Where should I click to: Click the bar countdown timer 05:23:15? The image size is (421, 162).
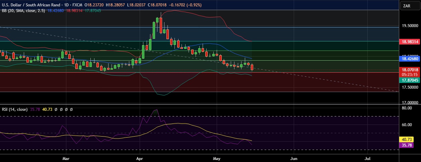(x=410, y=74)
